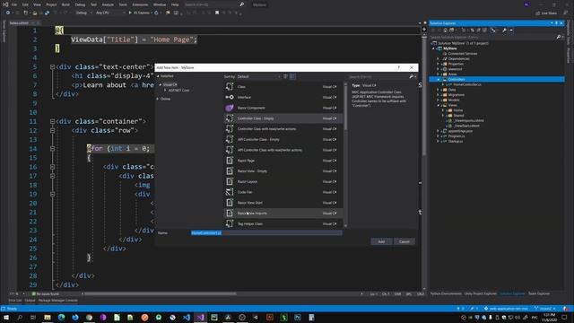Select API Controller with read/write actions
The image size is (574, 323).
[283, 150]
